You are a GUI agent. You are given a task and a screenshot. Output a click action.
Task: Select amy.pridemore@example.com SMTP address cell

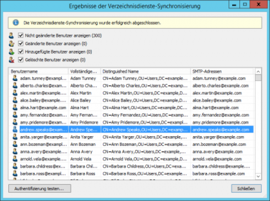219,122
